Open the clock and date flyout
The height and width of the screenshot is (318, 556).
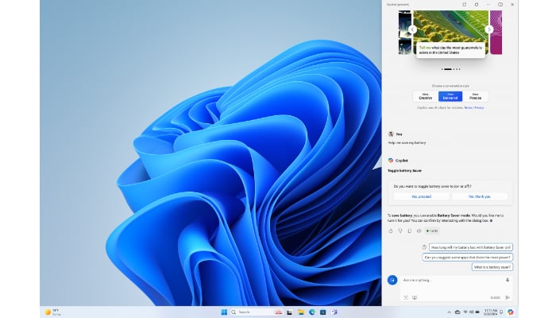pos(491,312)
